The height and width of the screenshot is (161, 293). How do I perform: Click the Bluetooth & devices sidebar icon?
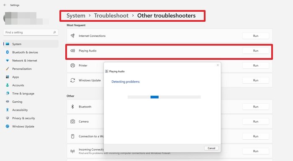8,52
